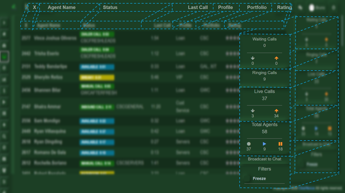Sort by Agent Name column header
The height and width of the screenshot is (193, 345).
[62, 7]
